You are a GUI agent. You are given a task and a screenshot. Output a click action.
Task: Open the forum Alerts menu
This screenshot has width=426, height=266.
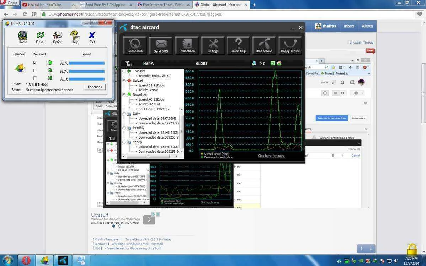coord(367,26)
